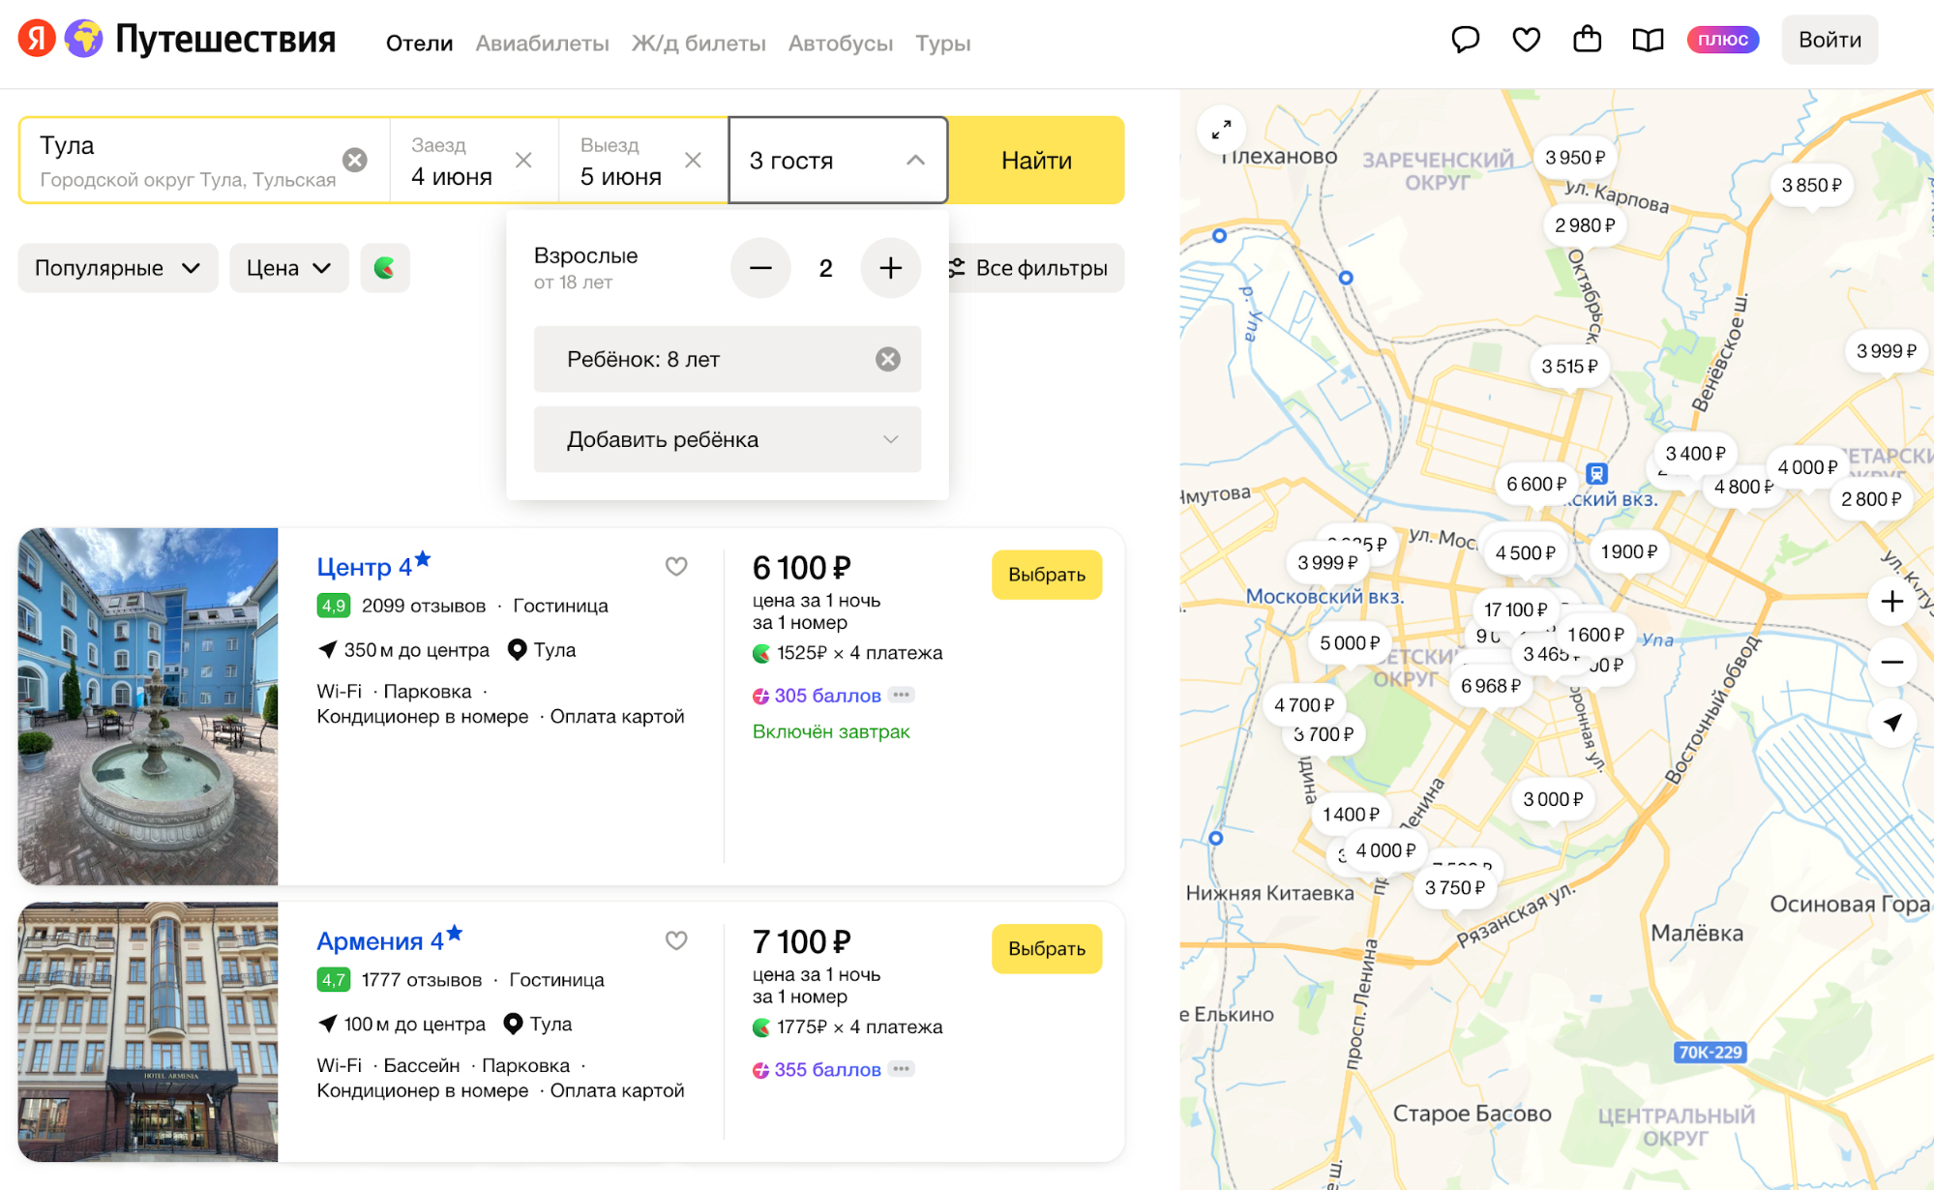Locate me on the map
This screenshot has width=1934, height=1190.
pos(1892,723)
